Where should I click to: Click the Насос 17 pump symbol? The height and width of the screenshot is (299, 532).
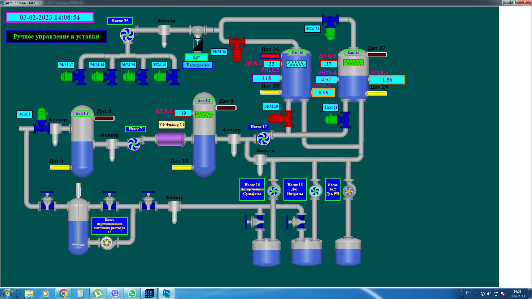(263, 139)
